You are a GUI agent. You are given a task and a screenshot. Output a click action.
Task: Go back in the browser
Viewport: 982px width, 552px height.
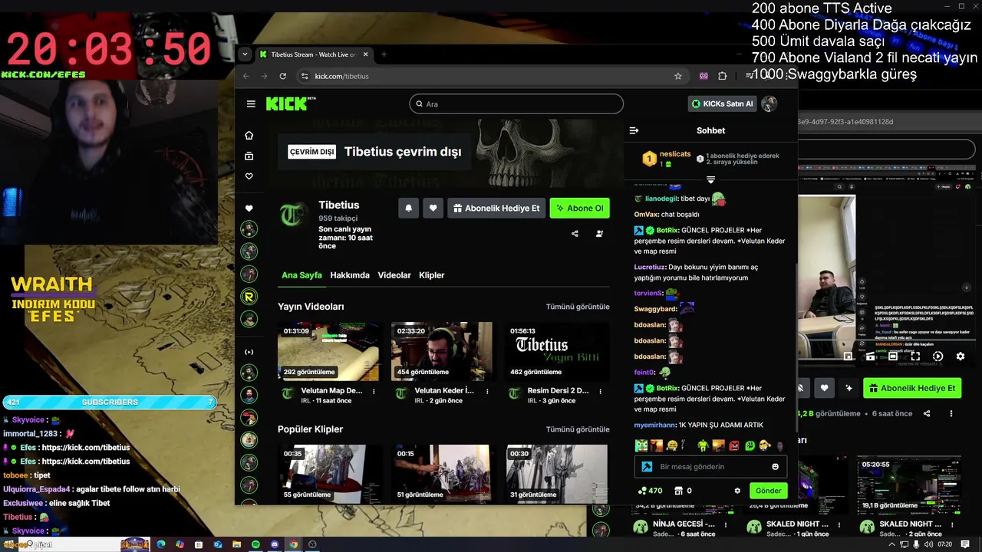(x=245, y=76)
